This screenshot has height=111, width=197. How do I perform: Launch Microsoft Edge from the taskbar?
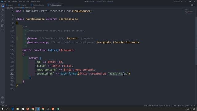[x=13, y=109]
